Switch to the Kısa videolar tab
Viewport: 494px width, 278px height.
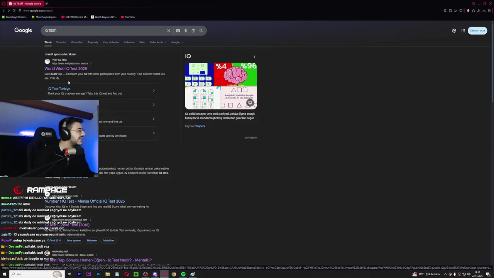pos(111,42)
